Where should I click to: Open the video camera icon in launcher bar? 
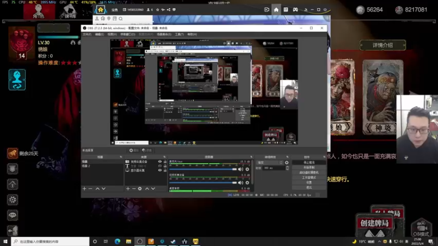pyautogui.click(x=267, y=10)
